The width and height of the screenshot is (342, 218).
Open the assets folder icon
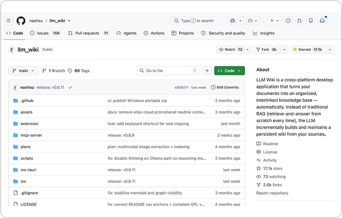click(15, 112)
